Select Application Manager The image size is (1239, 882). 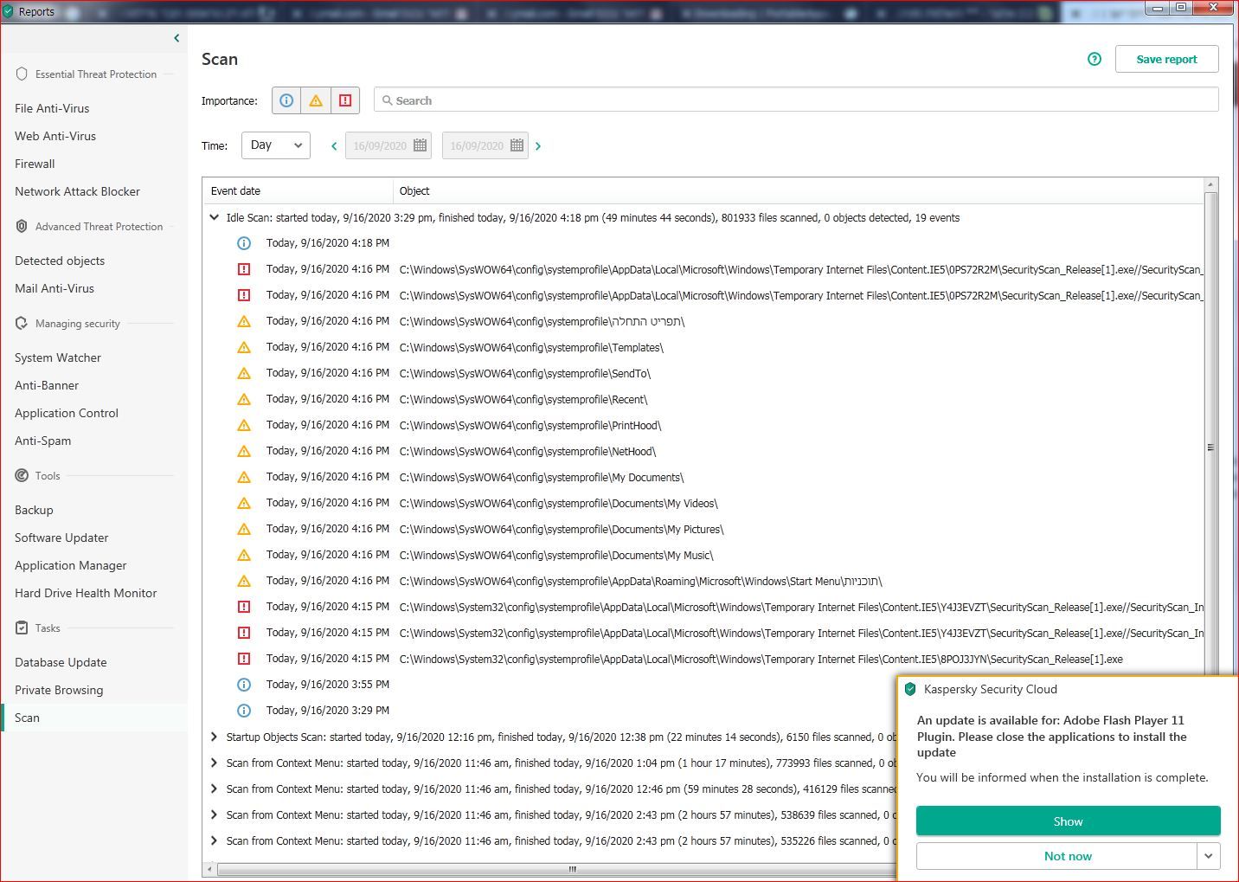pos(71,565)
